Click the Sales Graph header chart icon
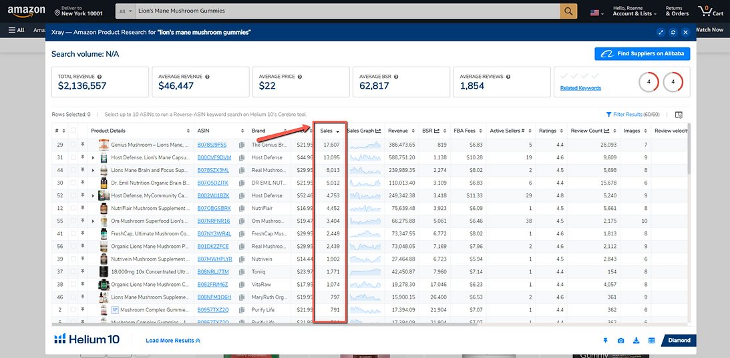This screenshot has height=358, width=730. coord(379,131)
